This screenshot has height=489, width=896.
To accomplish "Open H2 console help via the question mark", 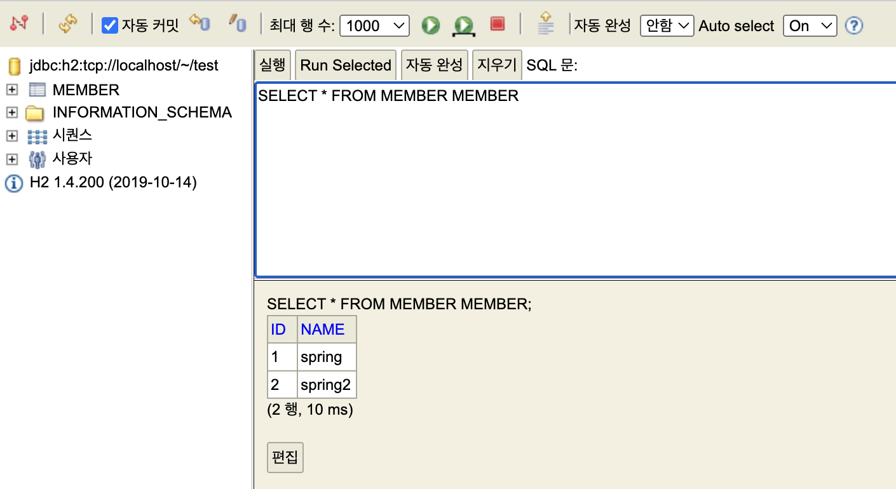I will pyautogui.click(x=854, y=25).
